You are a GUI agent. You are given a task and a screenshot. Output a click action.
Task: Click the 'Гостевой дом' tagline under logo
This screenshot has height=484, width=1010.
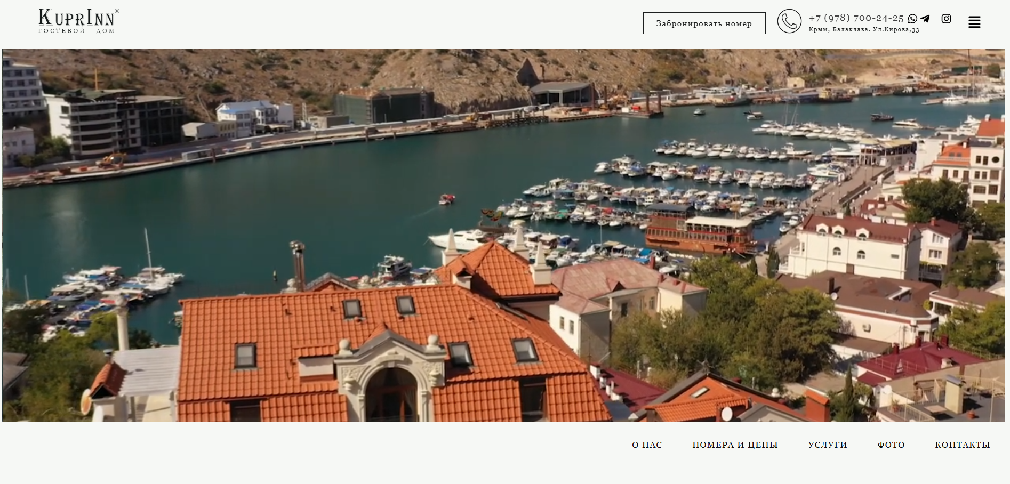[x=76, y=31]
